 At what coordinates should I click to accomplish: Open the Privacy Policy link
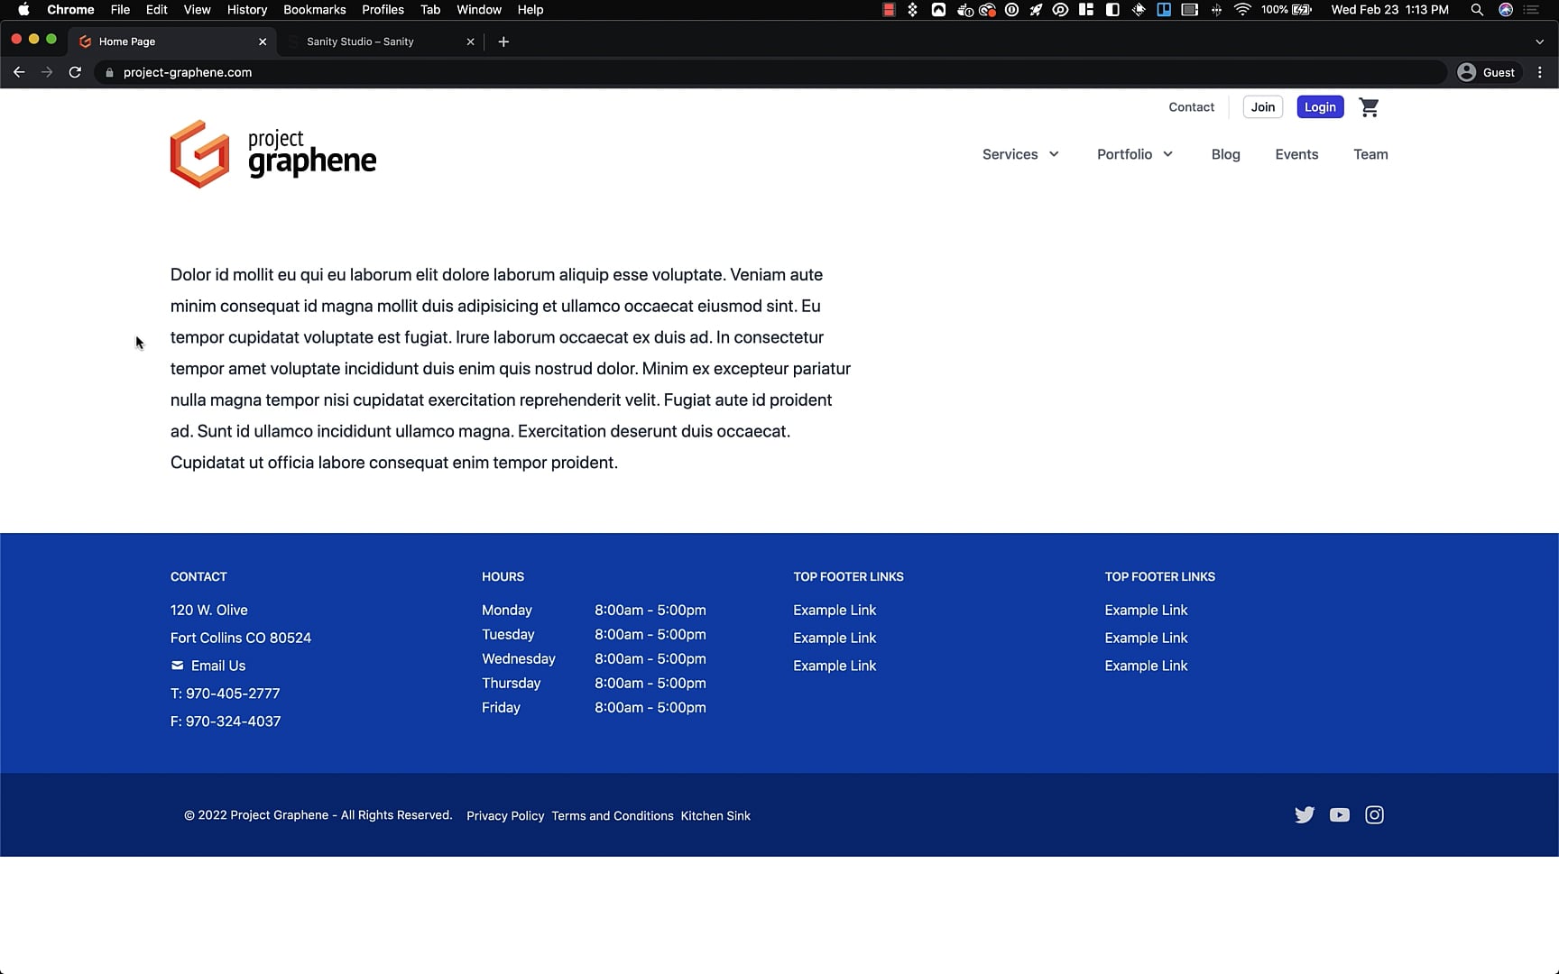click(x=505, y=816)
